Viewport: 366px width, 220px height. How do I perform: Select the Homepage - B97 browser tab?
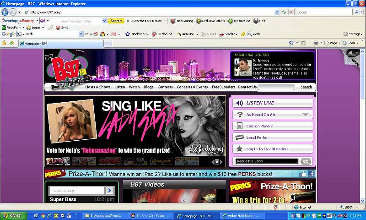click(x=61, y=44)
